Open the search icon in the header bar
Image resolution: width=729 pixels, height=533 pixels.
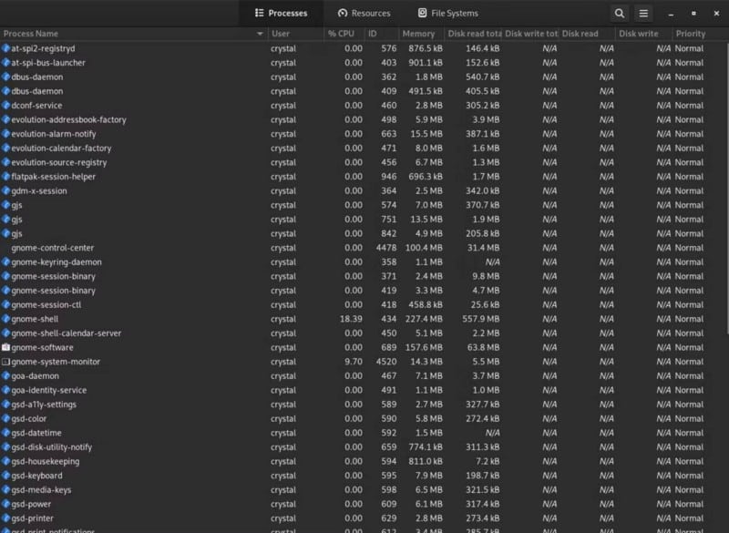click(x=619, y=13)
